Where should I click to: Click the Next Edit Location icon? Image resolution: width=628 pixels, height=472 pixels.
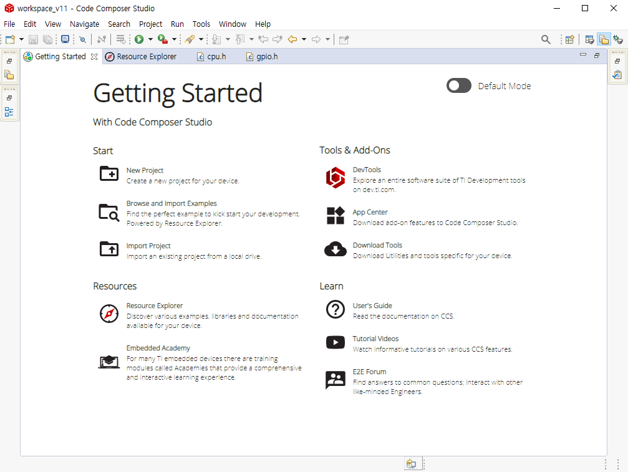click(278, 39)
